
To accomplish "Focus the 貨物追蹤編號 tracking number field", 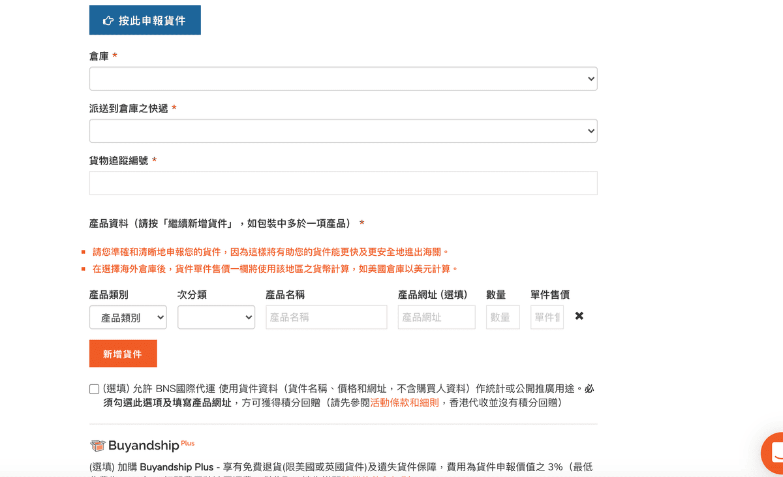I will pyautogui.click(x=343, y=183).
